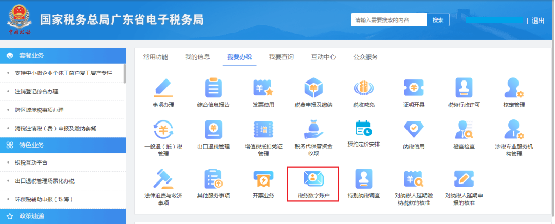Expand the 政策速递 section header

tap(63, 216)
